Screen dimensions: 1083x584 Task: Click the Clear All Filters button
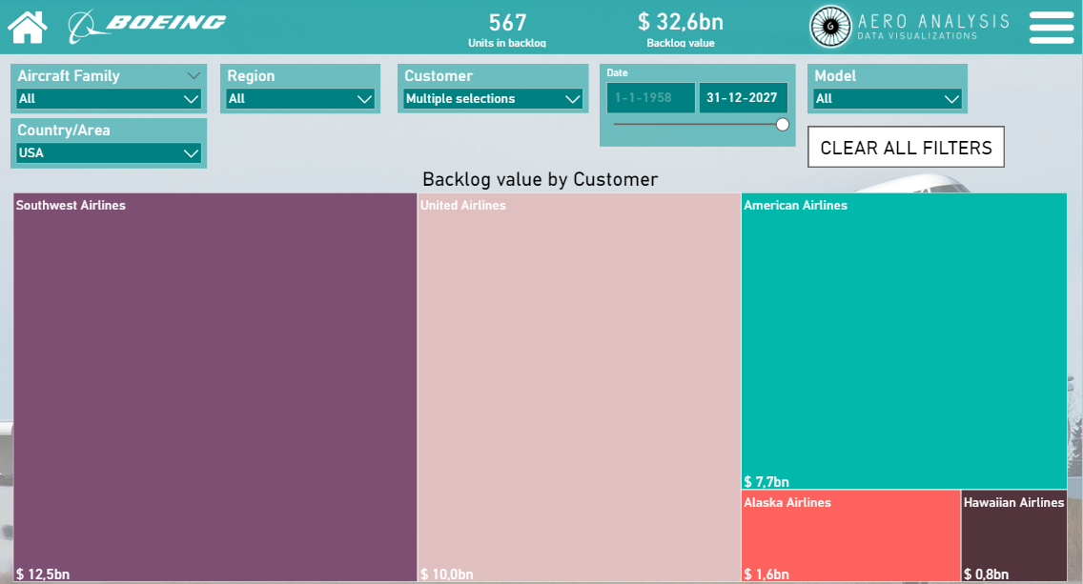pos(907,147)
